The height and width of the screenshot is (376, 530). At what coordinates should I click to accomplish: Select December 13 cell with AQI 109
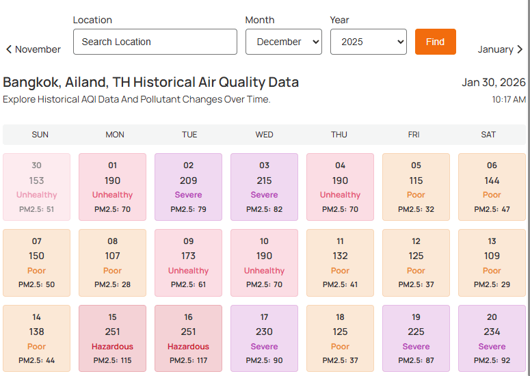[x=492, y=263]
